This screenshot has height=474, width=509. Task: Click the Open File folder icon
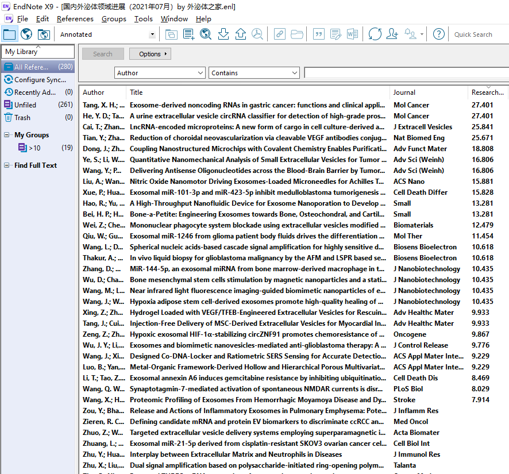pos(296,34)
